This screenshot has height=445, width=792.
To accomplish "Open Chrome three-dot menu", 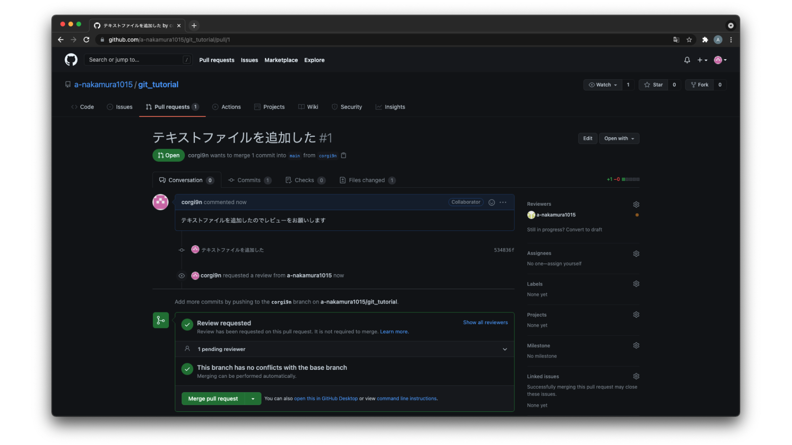I will (x=731, y=39).
